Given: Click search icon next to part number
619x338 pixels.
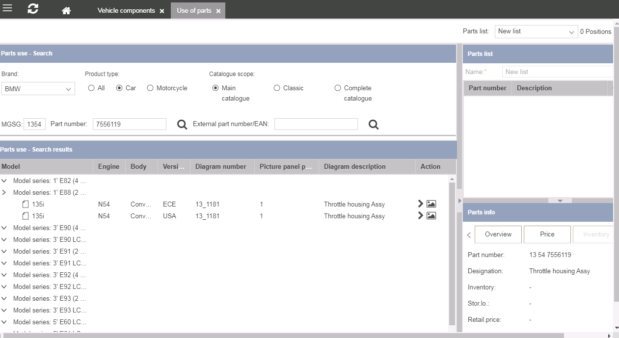Looking at the screenshot, I should click(x=182, y=125).
